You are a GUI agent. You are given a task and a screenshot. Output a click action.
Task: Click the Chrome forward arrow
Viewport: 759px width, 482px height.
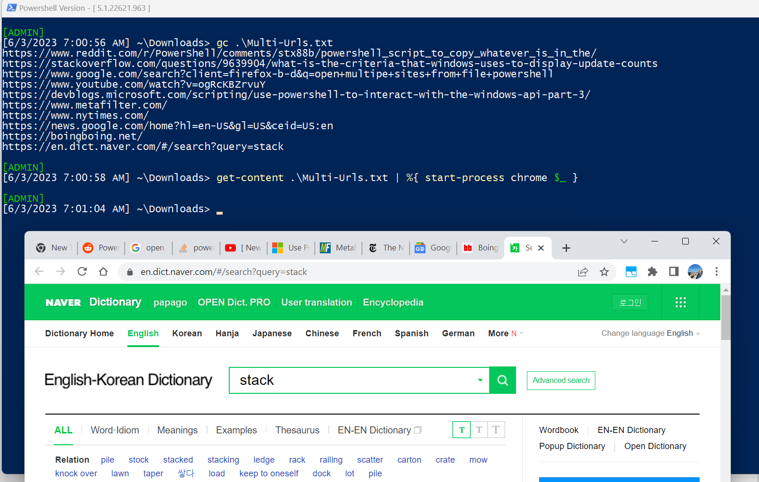click(61, 271)
